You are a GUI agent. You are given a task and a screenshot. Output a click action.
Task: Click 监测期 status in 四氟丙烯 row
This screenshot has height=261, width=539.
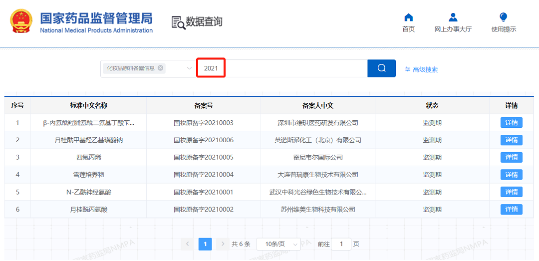pyautogui.click(x=432, y=157)
